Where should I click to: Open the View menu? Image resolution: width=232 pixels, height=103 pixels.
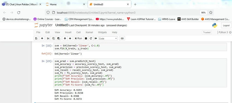click(57, 32)
